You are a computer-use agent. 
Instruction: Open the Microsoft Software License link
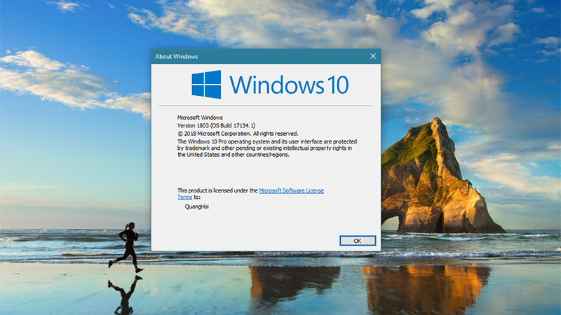click(291, 190)
